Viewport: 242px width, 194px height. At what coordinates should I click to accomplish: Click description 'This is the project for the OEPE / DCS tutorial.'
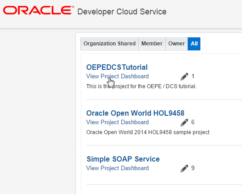pyautogui.click(x=141, y=86)
